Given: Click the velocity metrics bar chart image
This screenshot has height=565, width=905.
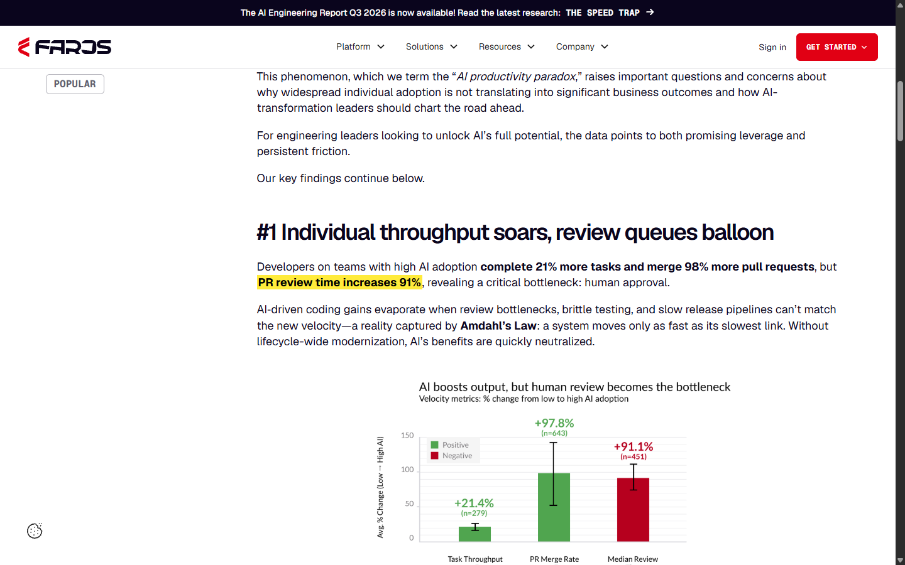Looking at the screenshot, I should click(554, 472).
